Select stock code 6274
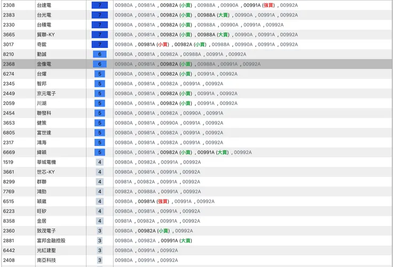Viewport: 395px width, 267px height. (9, 74)
